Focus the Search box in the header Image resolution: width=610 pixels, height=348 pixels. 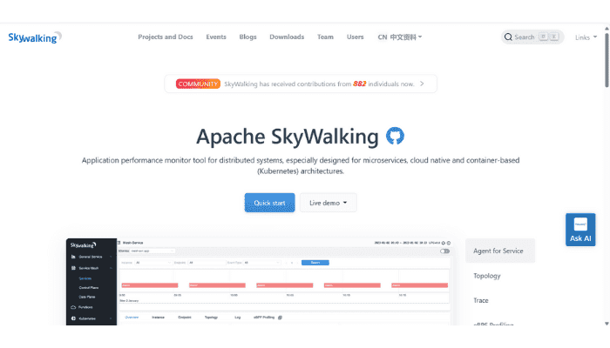pyautogui.click(x=532, y=37)
